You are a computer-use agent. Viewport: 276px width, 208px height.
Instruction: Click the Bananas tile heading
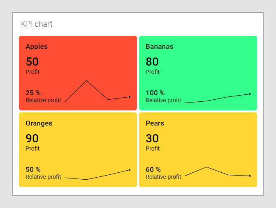(x=159, y=47)
